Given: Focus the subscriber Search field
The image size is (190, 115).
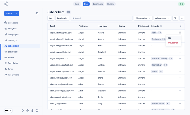Looking at the screenshot, I should pos(102,18).
